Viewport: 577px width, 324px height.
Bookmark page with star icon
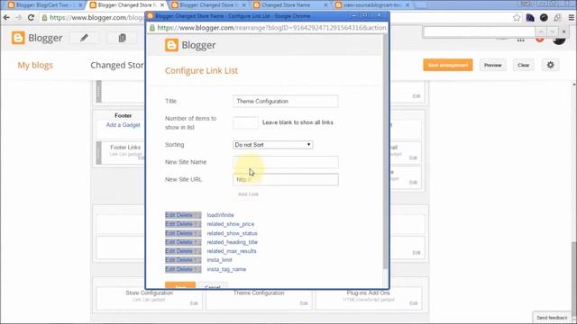[x=517, y=18]
